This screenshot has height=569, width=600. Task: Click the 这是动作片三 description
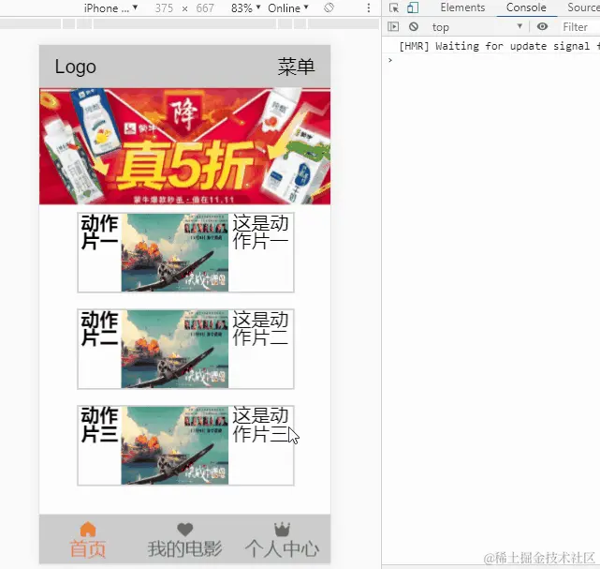[260, 425]
